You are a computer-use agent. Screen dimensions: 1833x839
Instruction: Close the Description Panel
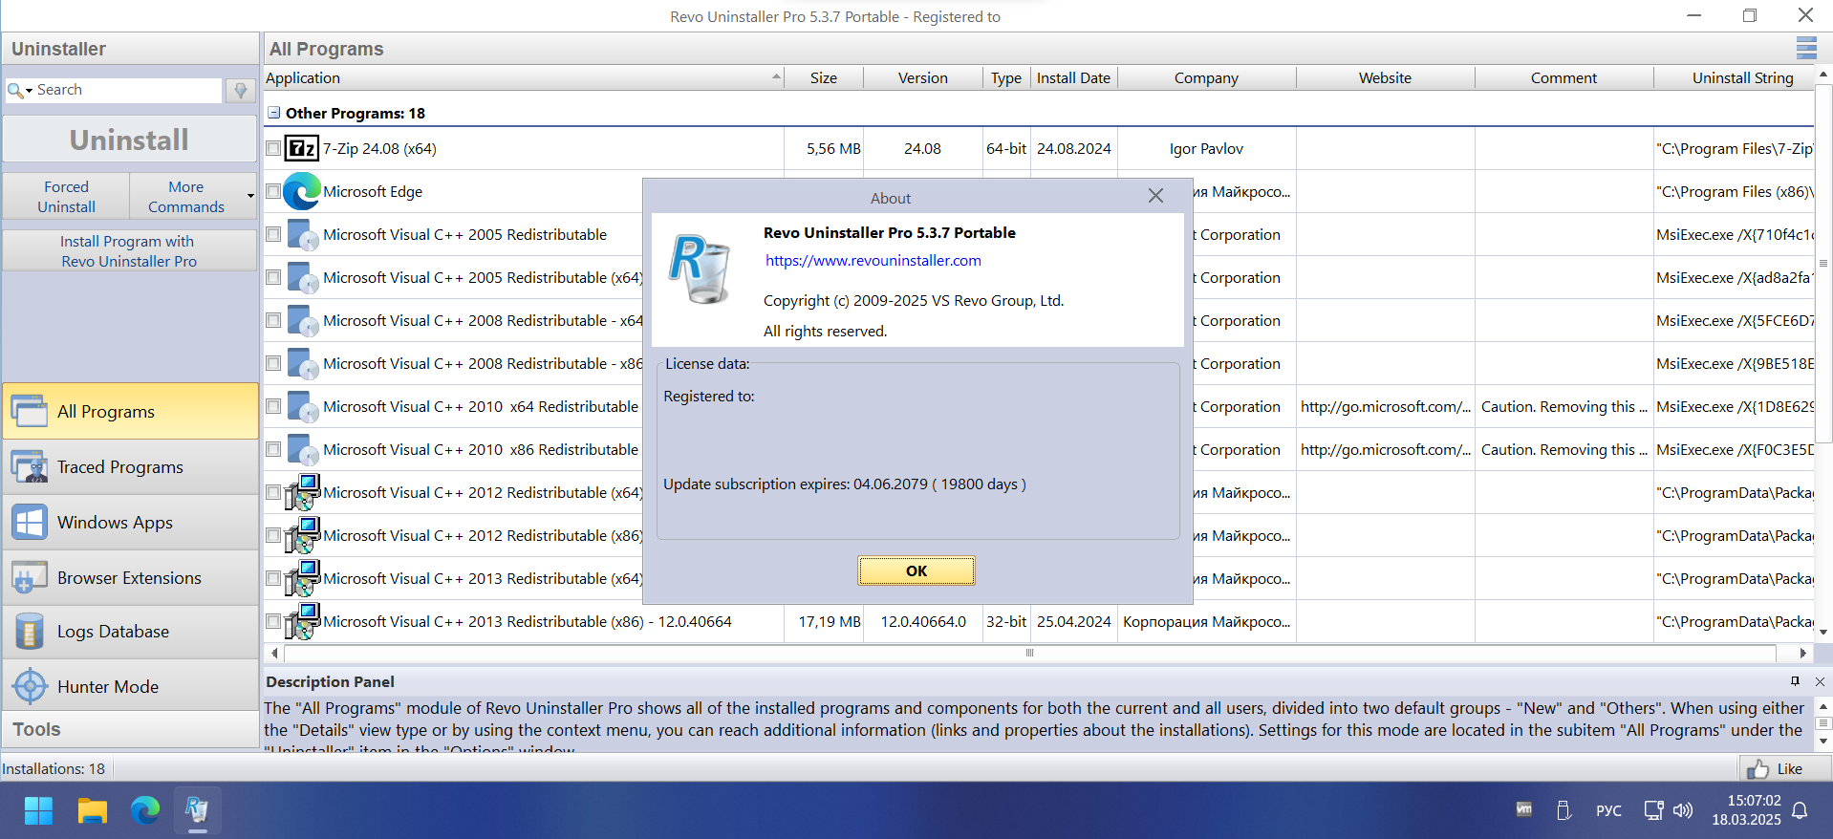click(x=1820, y=681)
